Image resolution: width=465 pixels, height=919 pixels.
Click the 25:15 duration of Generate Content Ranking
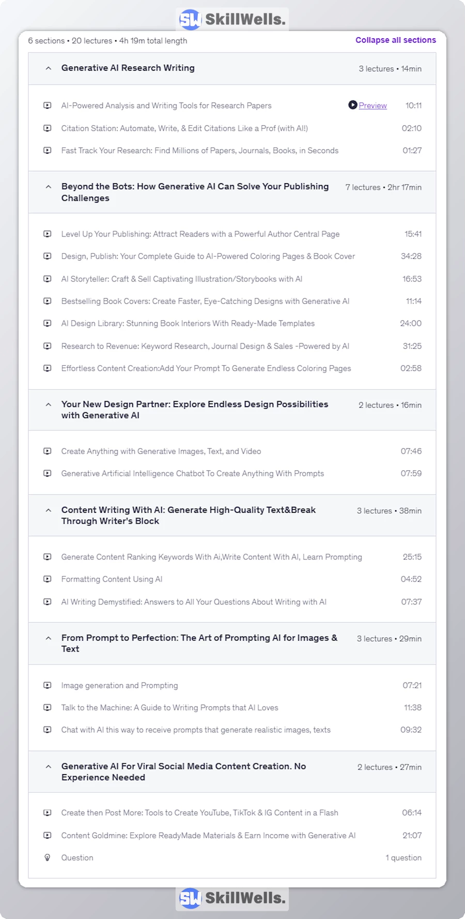coord(412,557)
